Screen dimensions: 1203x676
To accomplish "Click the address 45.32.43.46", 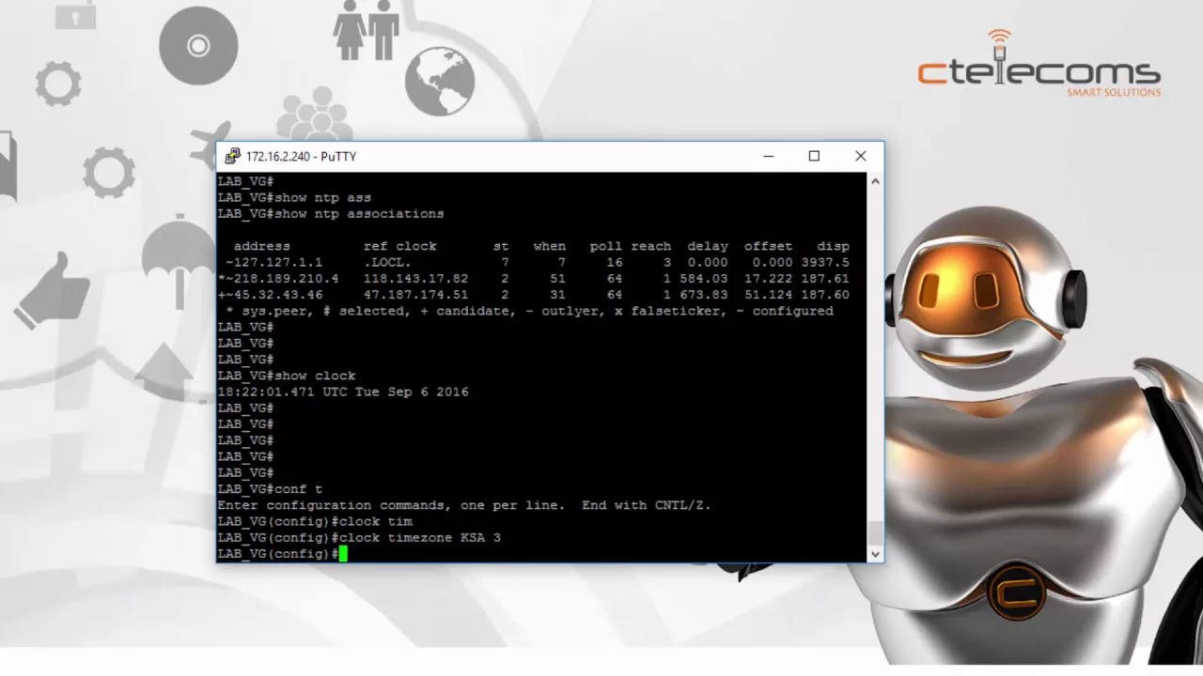I will click(x=278, y=295).
